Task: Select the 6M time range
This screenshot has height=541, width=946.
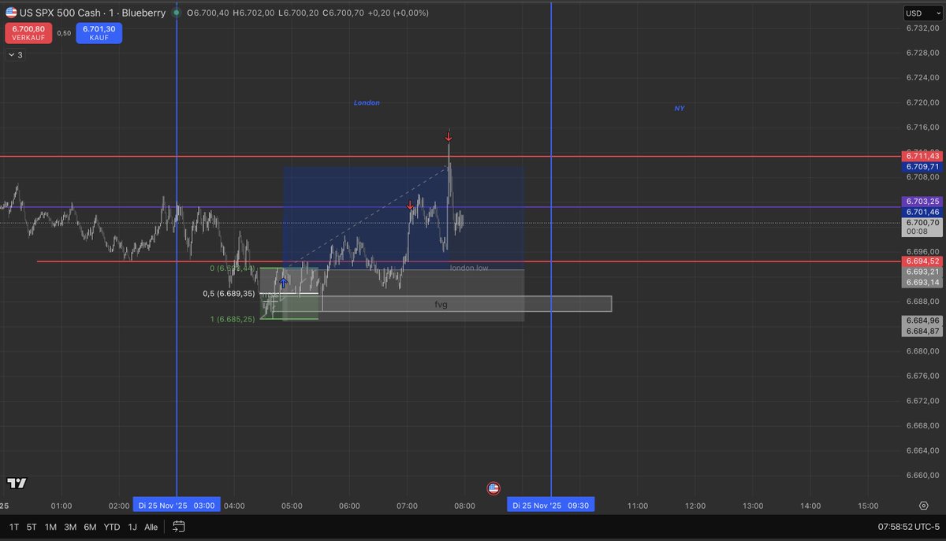Action: pos(90,527)
